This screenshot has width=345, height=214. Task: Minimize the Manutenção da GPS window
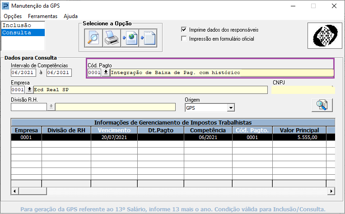point(293,6)
